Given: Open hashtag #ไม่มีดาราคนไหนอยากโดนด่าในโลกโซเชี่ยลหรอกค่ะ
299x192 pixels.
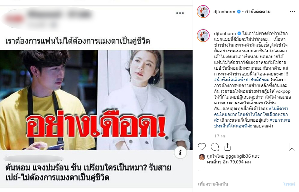Looking at the screenshot, I should pyautogui.click(x=251, y=114).
